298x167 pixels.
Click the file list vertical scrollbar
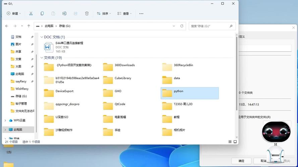[x=237, y=73]
